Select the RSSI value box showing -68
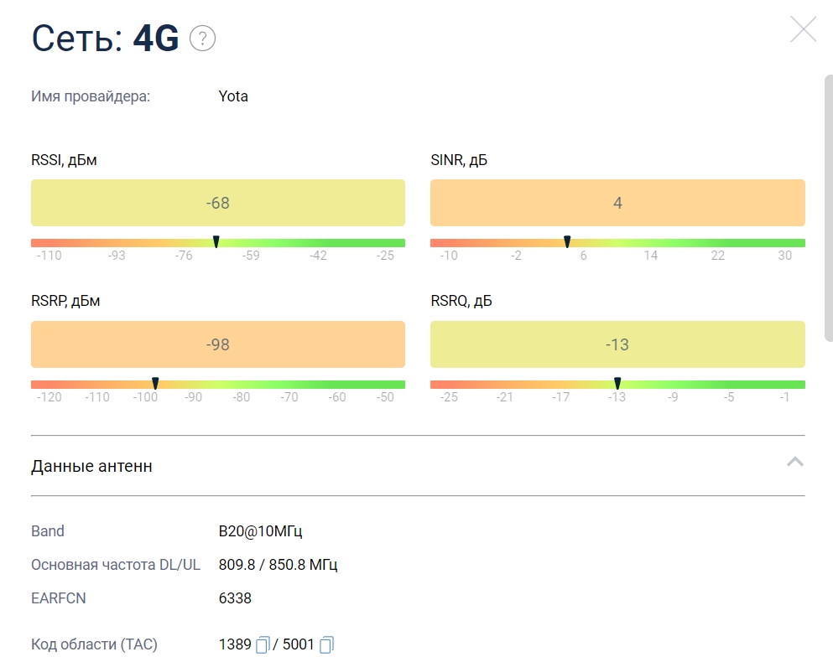The image size is (833, 657). pos(218,203)
